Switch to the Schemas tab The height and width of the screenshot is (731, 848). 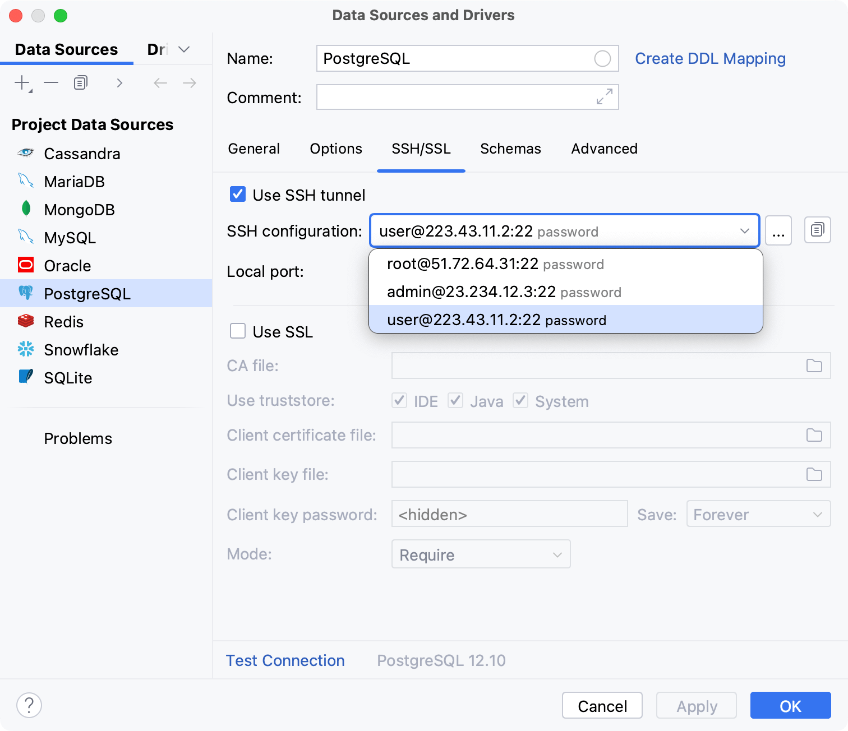[510, 149]
